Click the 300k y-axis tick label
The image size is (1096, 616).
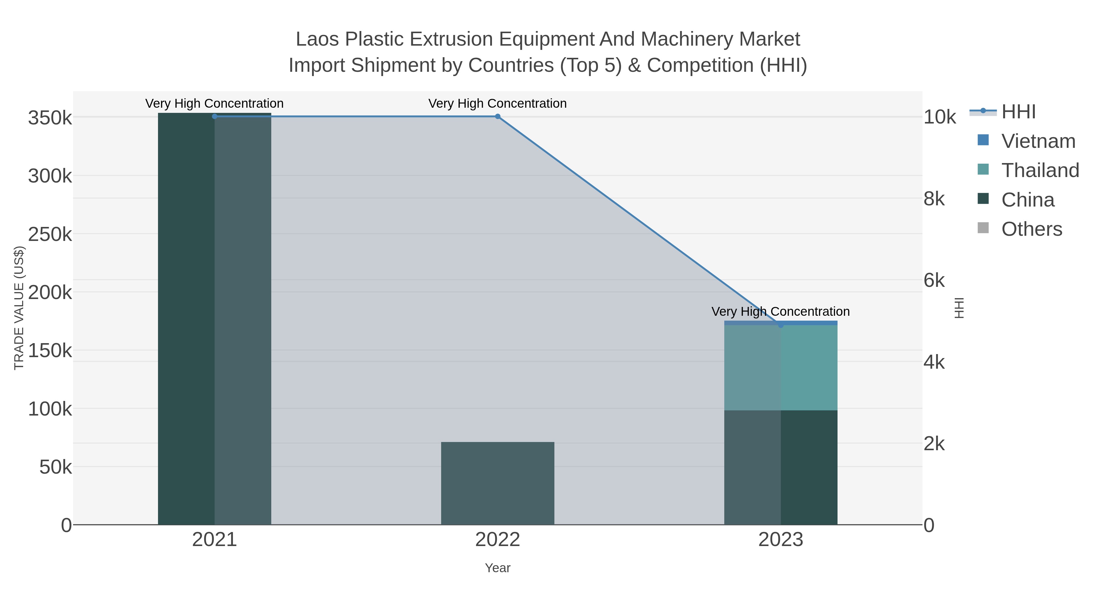[x=50, y=176]
